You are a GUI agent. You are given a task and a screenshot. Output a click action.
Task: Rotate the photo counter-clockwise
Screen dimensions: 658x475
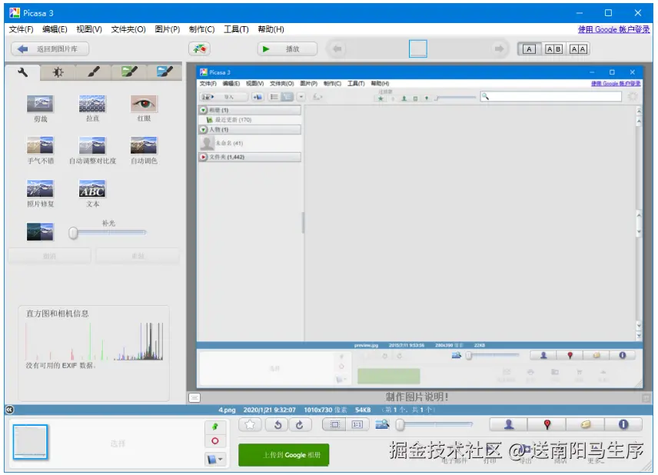[277, 424]
